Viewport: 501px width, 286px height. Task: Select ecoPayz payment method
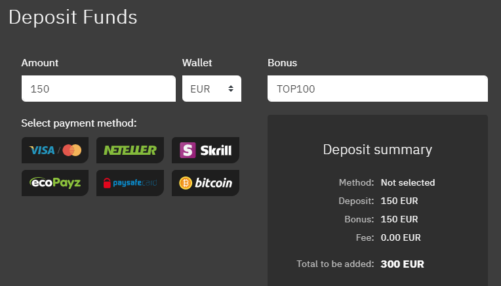[x=55, y=183]
